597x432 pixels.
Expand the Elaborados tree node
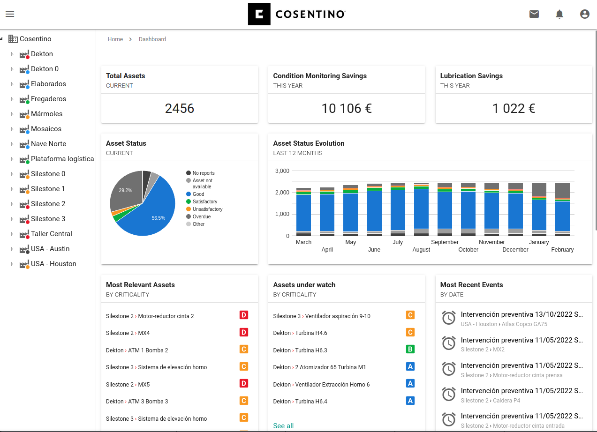[x=13, y=84]
